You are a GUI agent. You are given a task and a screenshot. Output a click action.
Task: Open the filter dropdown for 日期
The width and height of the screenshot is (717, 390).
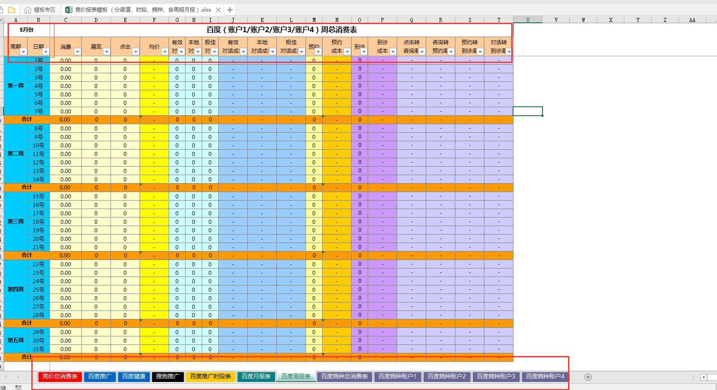coord(46,52)
